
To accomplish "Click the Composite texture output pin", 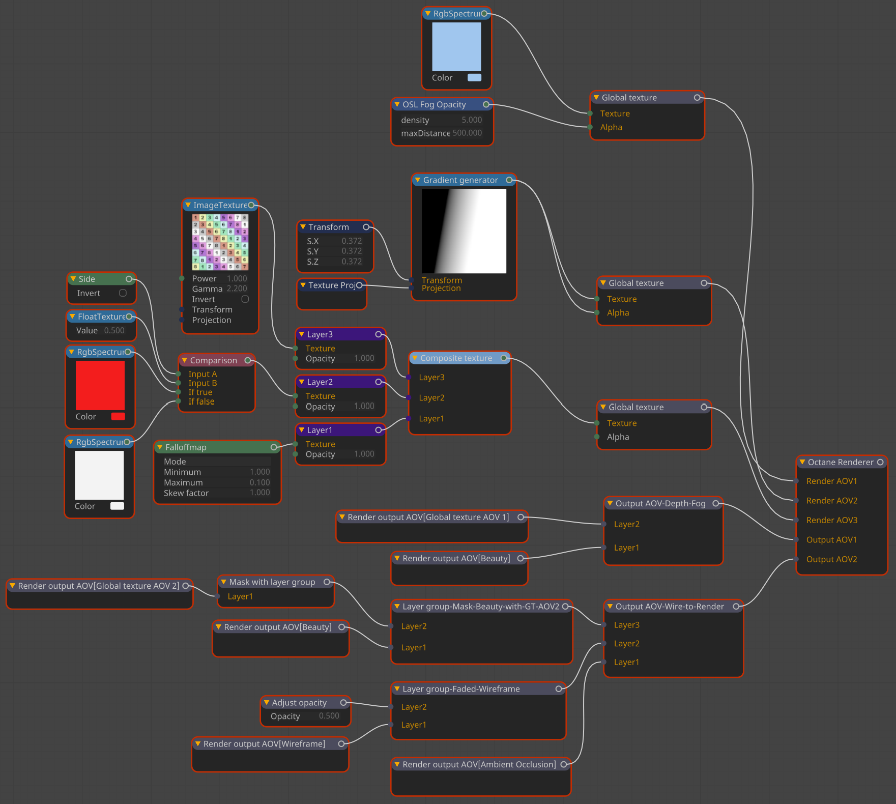I will tap(504, 358).
